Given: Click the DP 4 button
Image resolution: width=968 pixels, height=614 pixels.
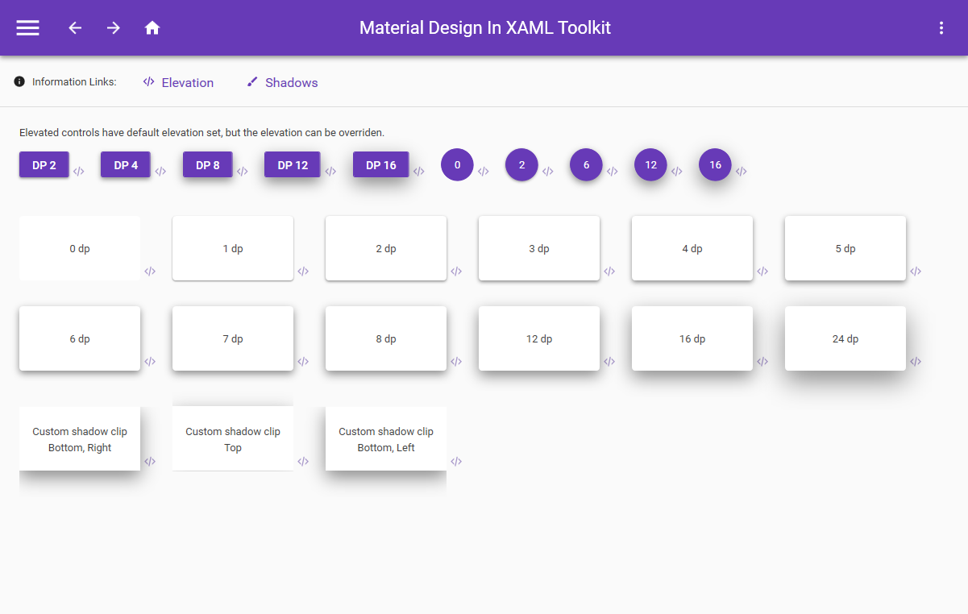Looking at the screenshot, I should [126, 165].
